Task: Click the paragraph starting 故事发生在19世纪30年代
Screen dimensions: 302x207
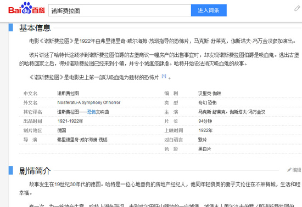Action: coord(160,188)
